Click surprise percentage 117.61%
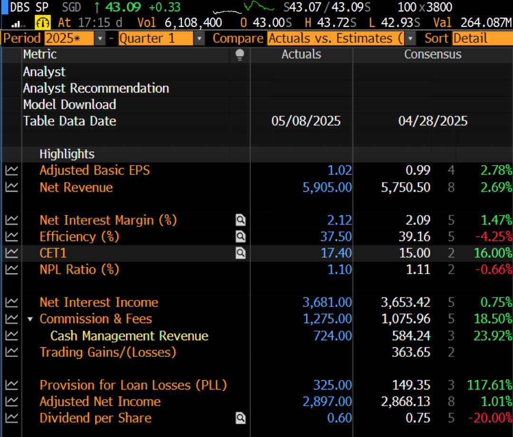The width and height of the screenshot is (513, 437). click(x=489, y=385)
